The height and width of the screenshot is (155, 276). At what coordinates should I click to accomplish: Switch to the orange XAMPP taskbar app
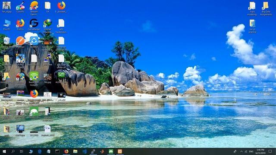120,151
